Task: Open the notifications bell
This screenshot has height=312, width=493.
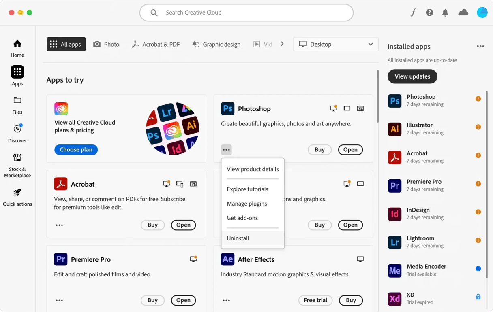Action: pyautogui.click(x=445, y=13)
